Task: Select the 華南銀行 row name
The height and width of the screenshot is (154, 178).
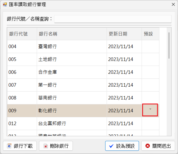Action: [47, 98]
